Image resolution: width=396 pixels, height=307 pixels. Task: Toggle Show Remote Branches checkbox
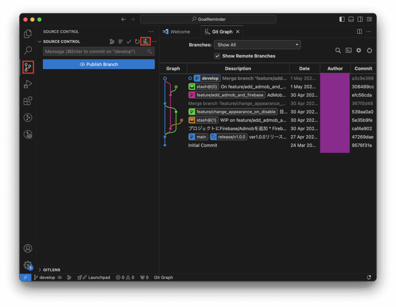[x=217, y=56]
